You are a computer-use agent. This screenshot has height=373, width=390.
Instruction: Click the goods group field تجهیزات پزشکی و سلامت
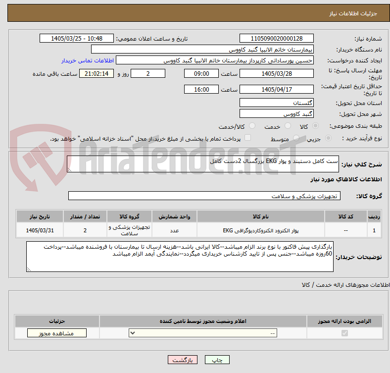[x=204, y=196]
